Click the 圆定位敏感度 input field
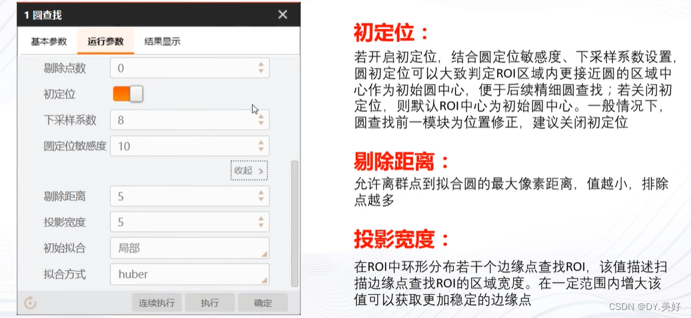This screenshot has height=318, width=691. 189,146
